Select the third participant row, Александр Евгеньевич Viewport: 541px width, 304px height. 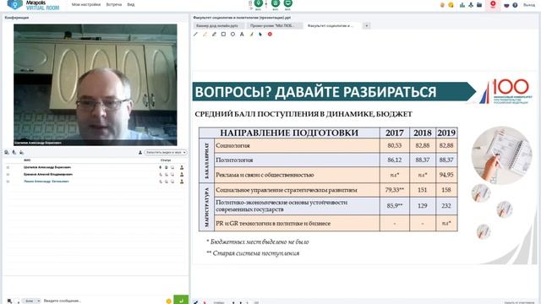(96, 182)
